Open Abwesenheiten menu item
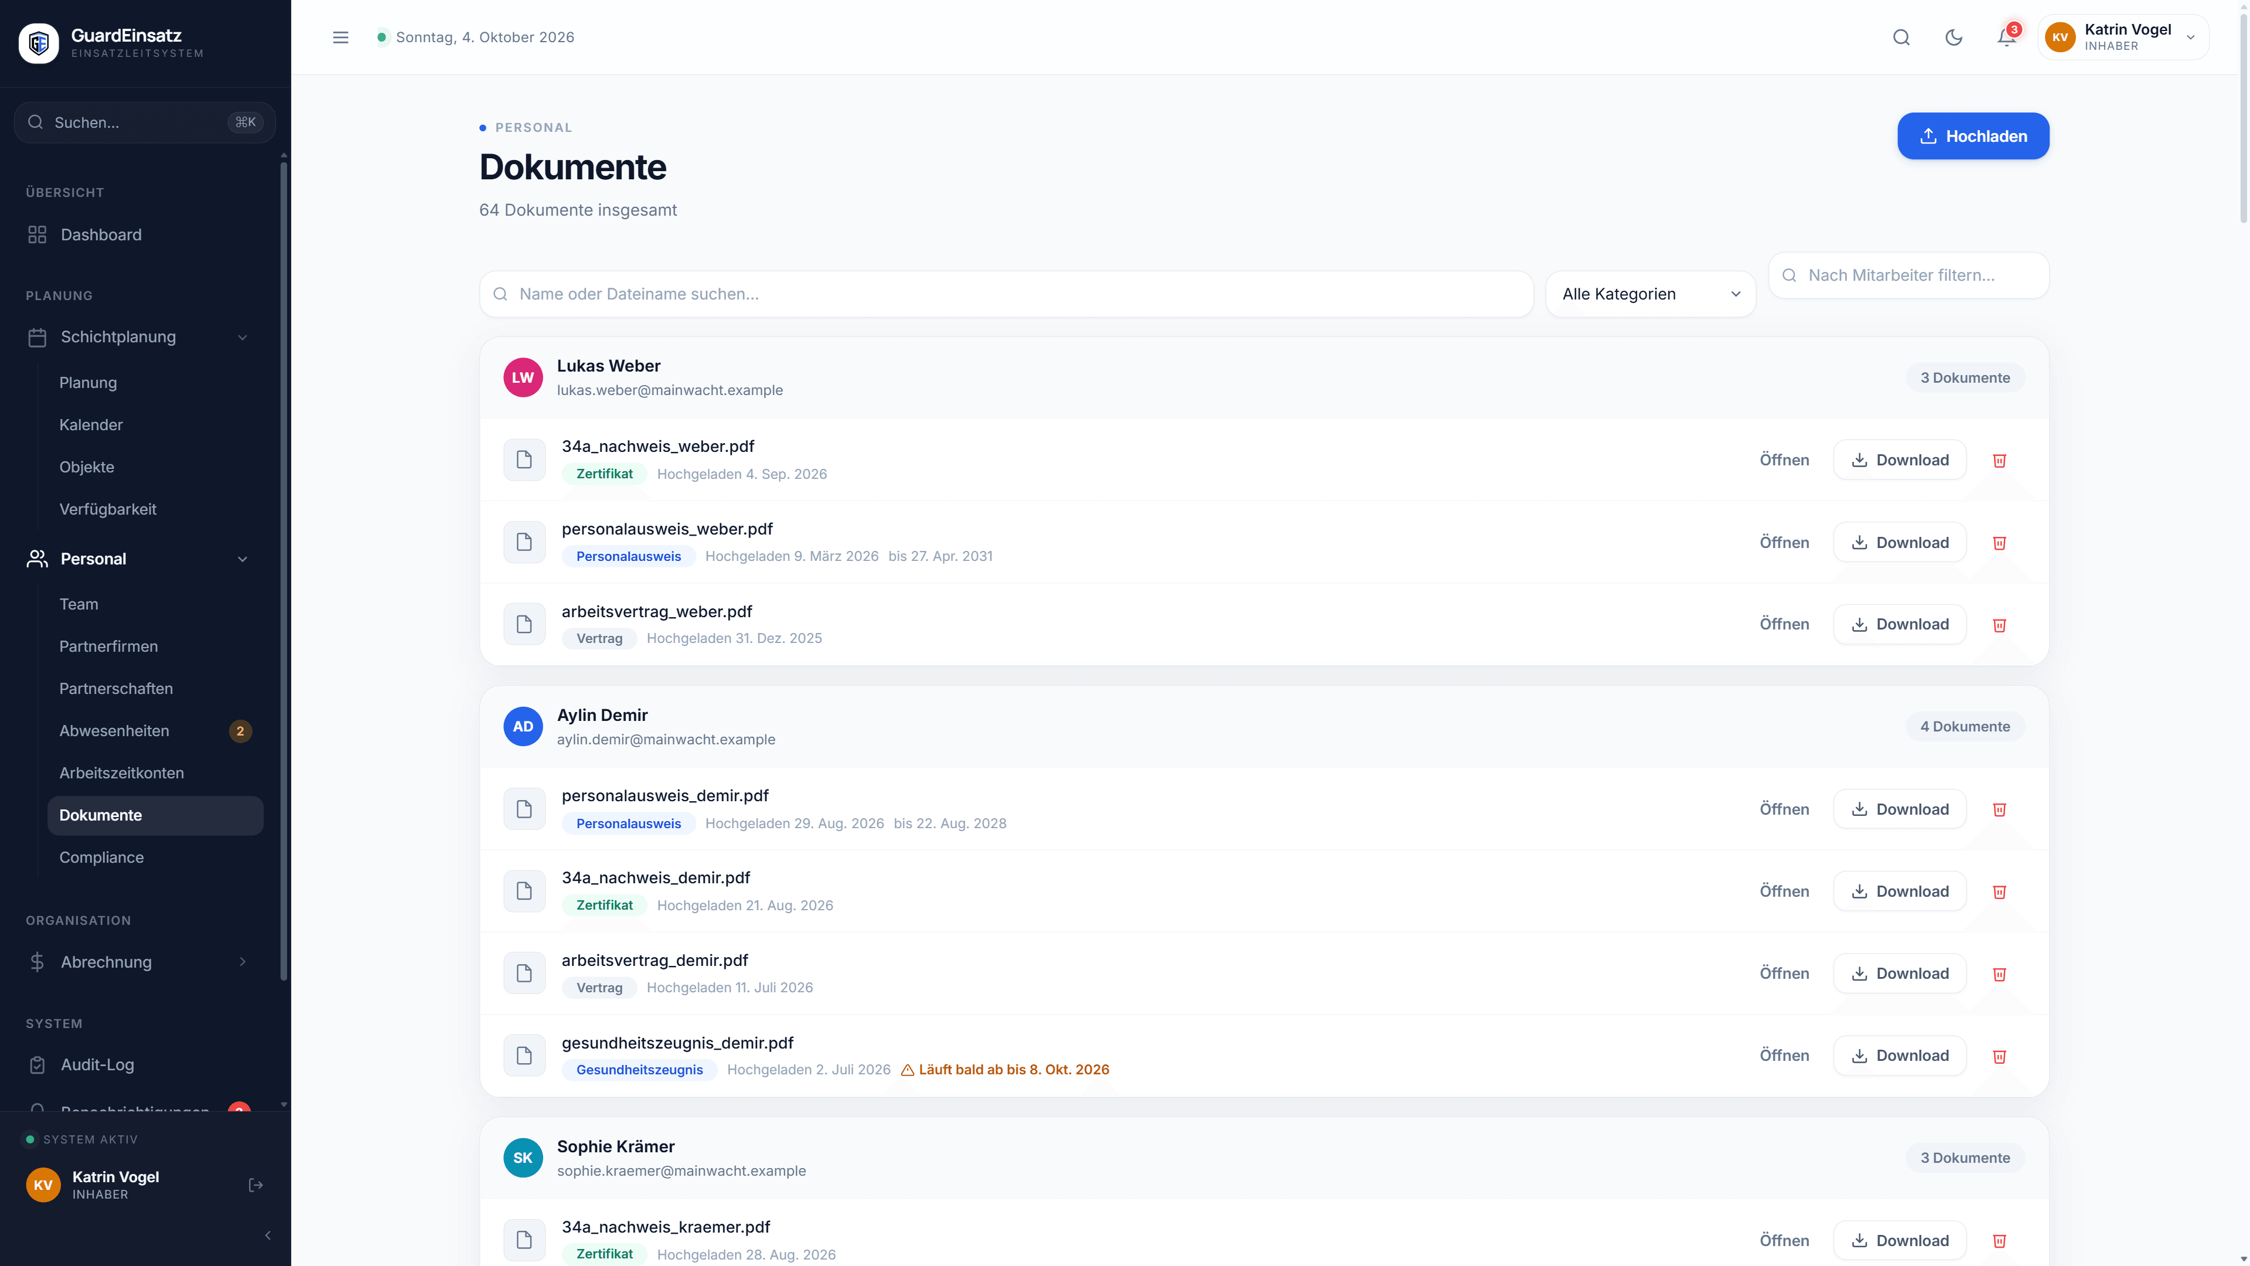This screenshot has height=1266, width=2250. [155, 730]
